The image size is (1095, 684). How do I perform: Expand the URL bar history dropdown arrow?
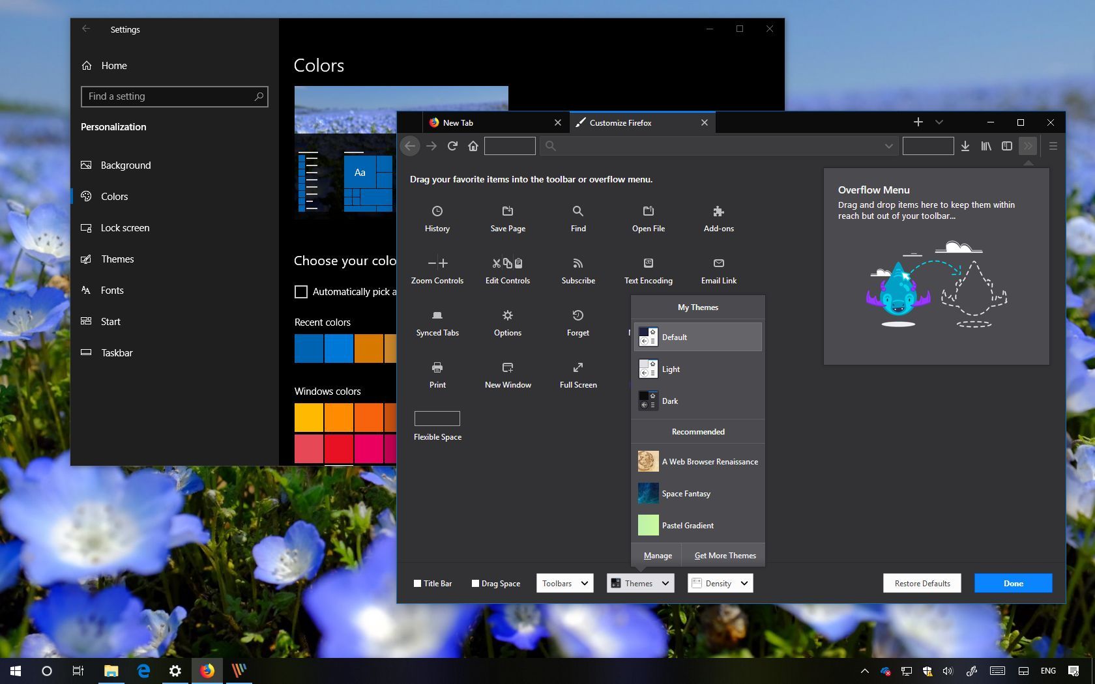coord(889,146)
